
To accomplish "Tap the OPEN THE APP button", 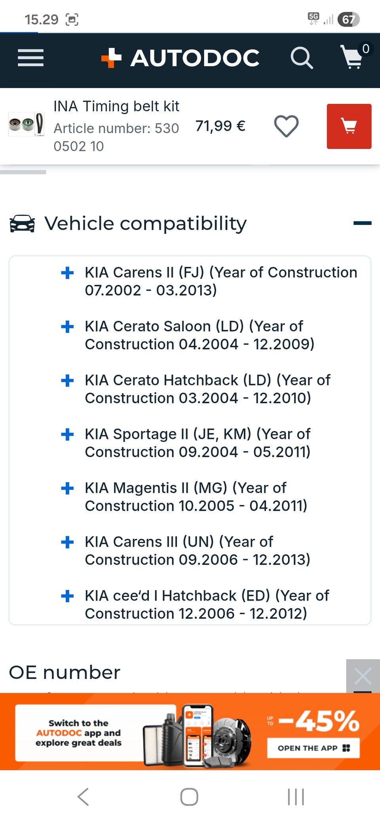I will (313, 748).
